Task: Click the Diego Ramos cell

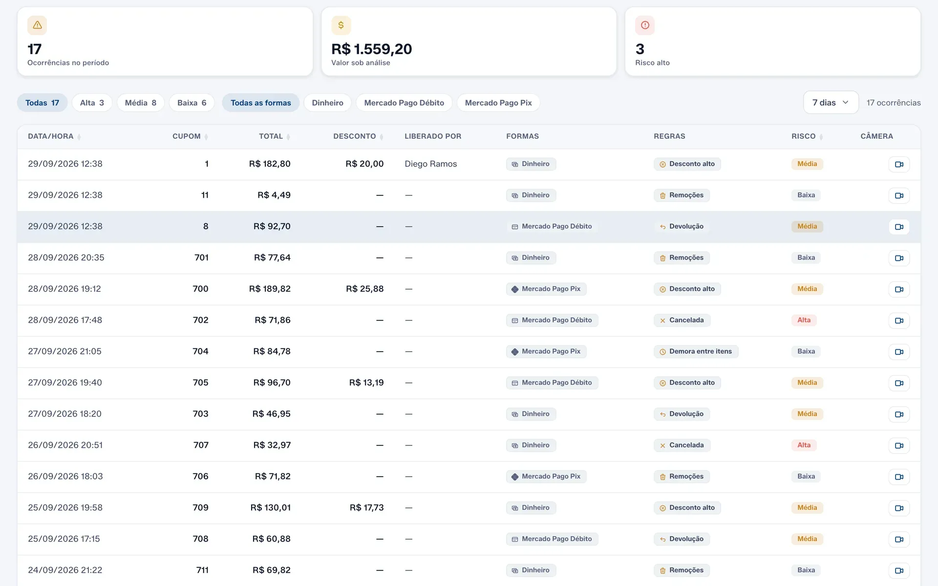Action: (x=431, y=164)
